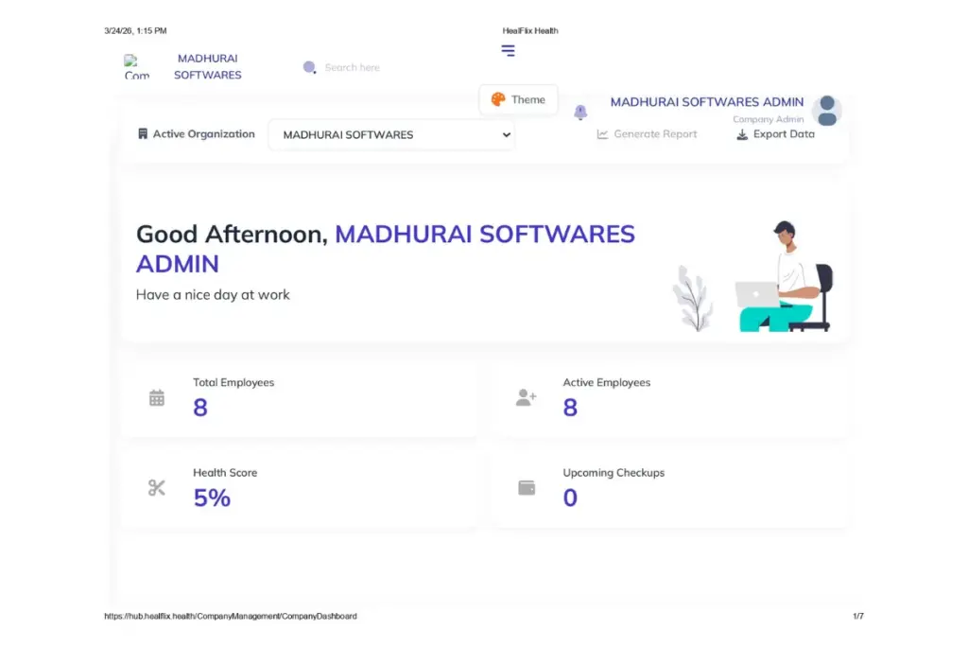This screenshot has height=646, width=968.
Task: Click the Export Data button
Action: (775, 134)
